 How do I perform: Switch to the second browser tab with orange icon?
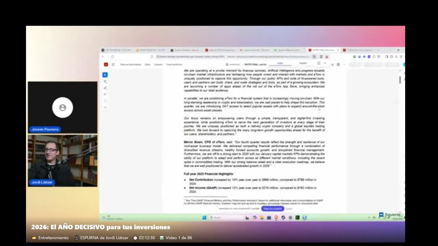151,50
